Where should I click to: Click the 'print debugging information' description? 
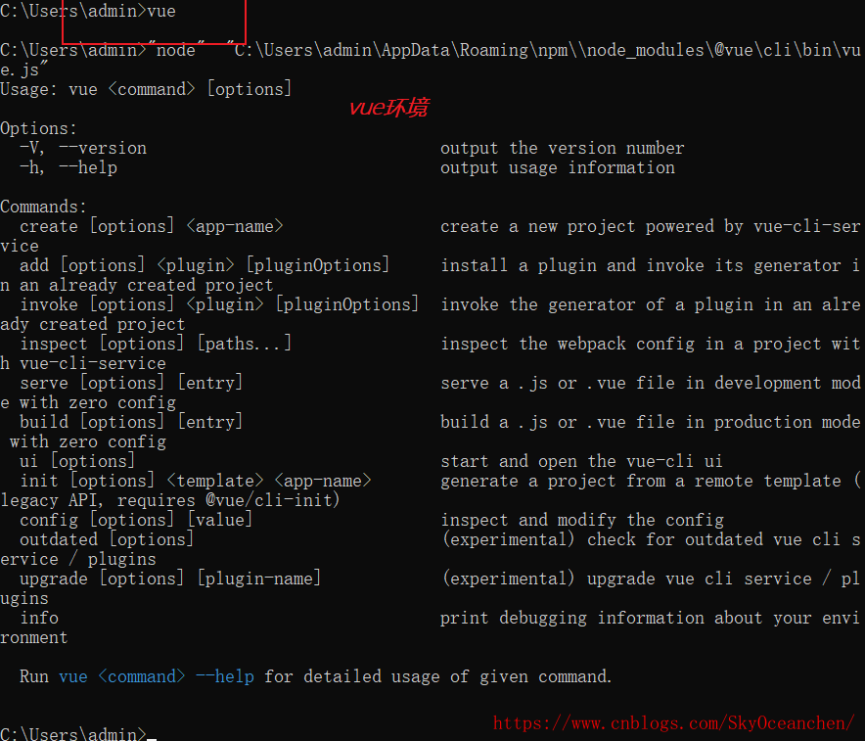pos(572,618)
